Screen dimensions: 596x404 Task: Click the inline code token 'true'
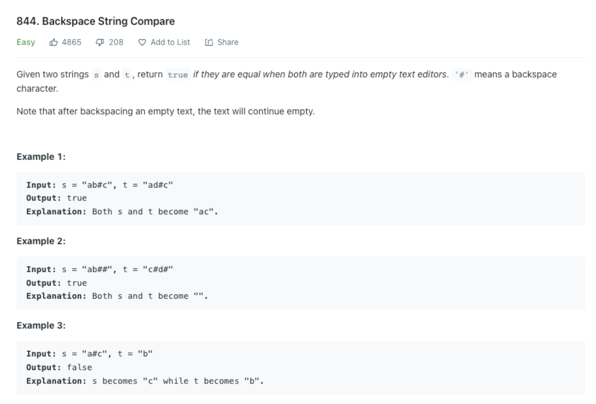click(178, 74)
